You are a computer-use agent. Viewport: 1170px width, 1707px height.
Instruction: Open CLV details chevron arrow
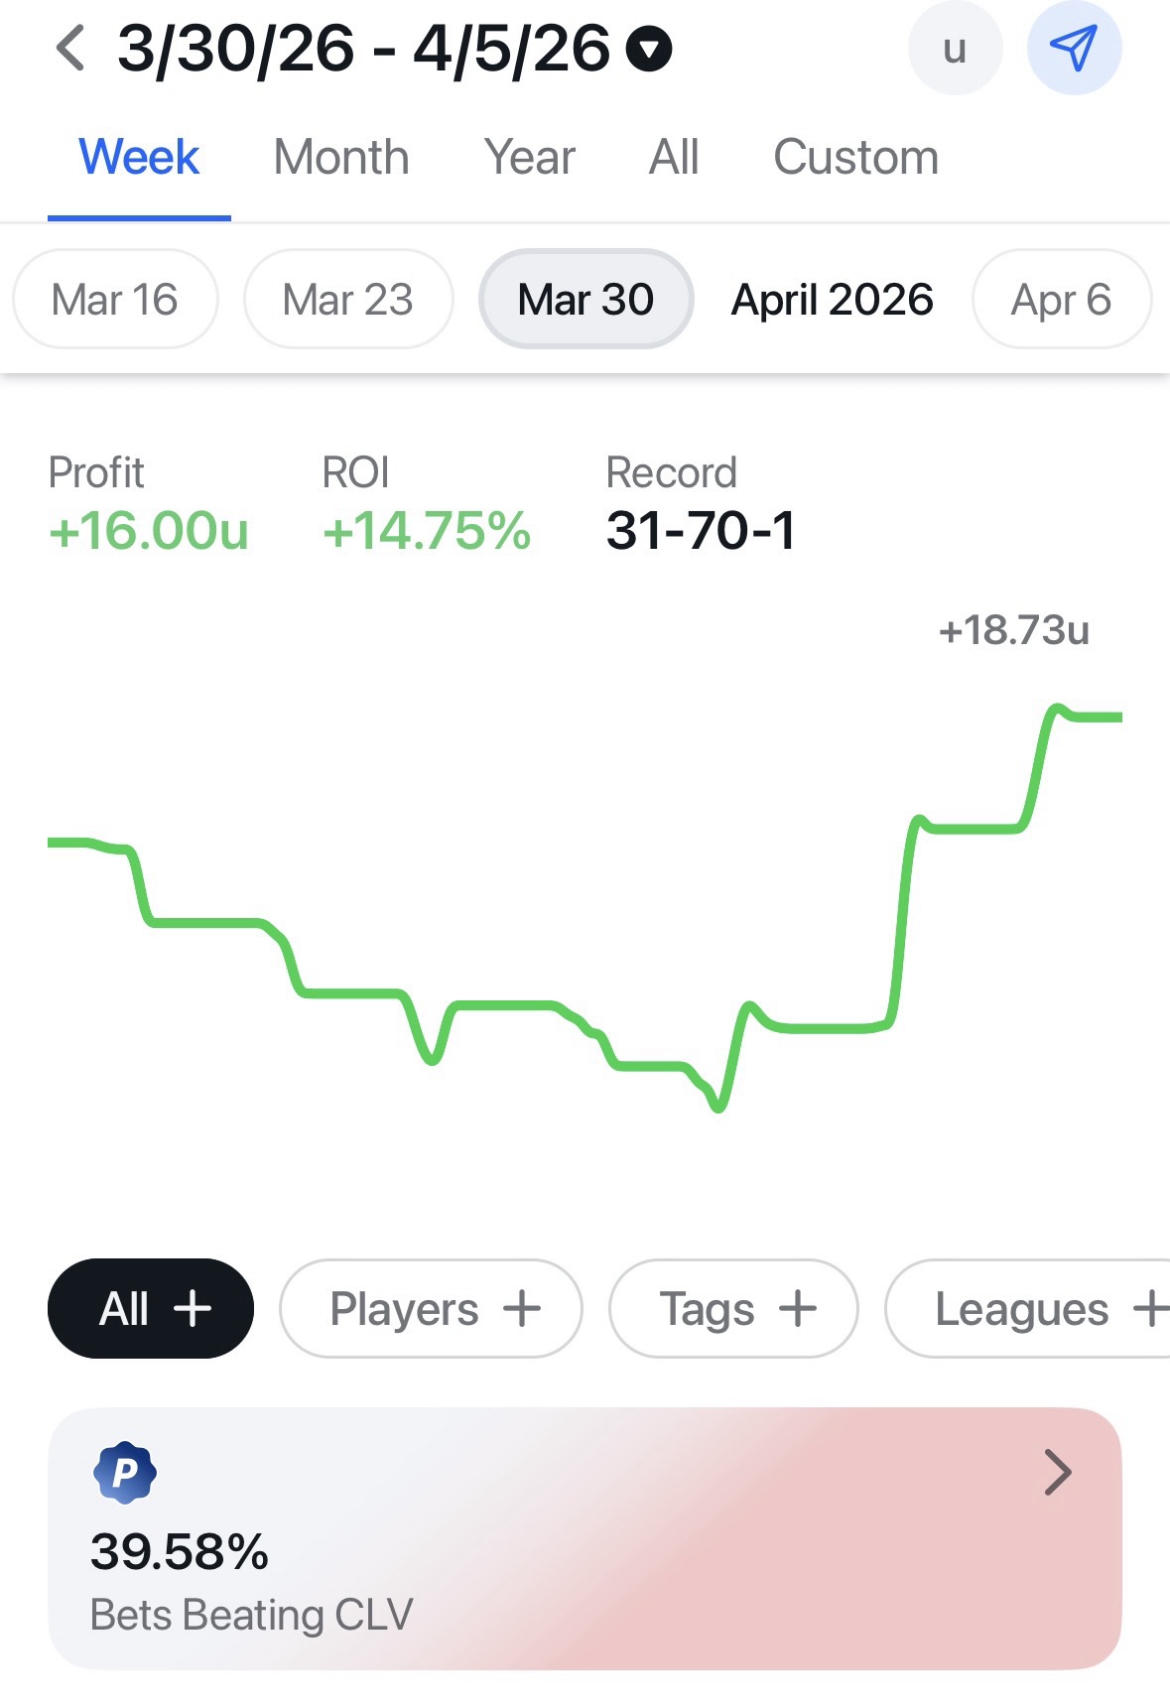1058,1472
